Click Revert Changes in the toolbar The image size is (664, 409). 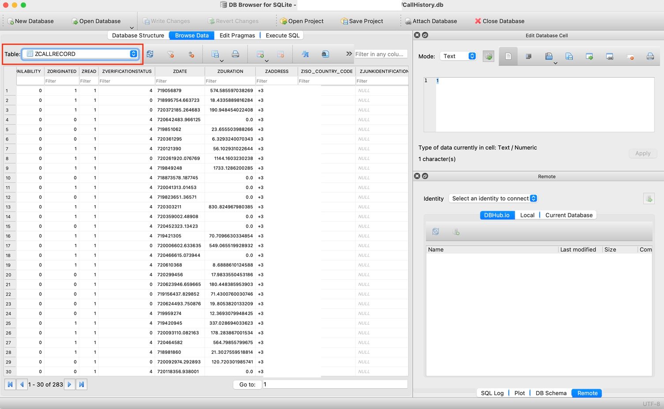233,21
